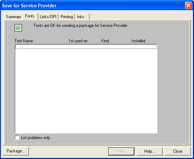The height and width of the screenshot is (159, 194).
Task: Click the Kind column header
Action: click(105, 41)
